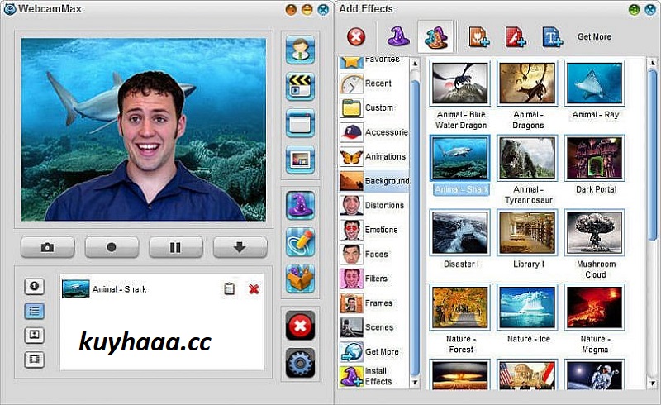This screenshot has height=405, width=661.
Task: Select the movie clapperboard source icon
Action: coord(300,87)
